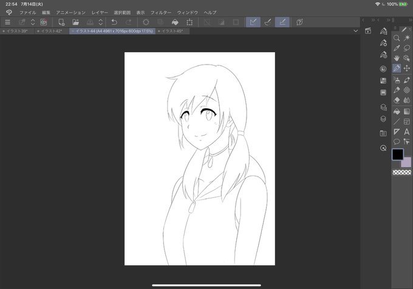The height and width of the screenshot is (289, 413).
Task: Select the lavender sub color swatch
Action: point(407,162)
